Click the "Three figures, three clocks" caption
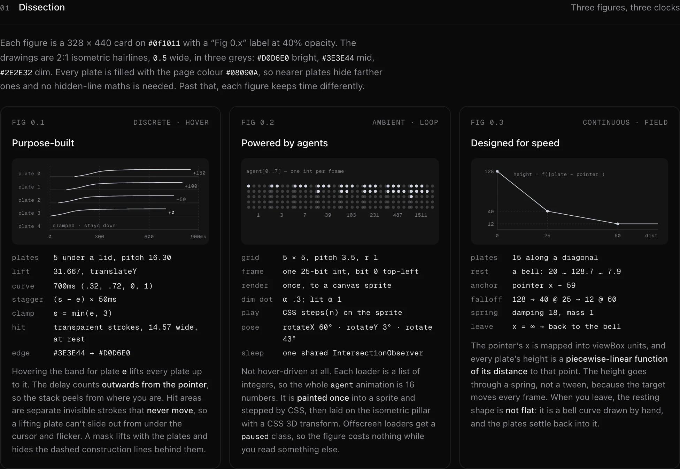 625,8
